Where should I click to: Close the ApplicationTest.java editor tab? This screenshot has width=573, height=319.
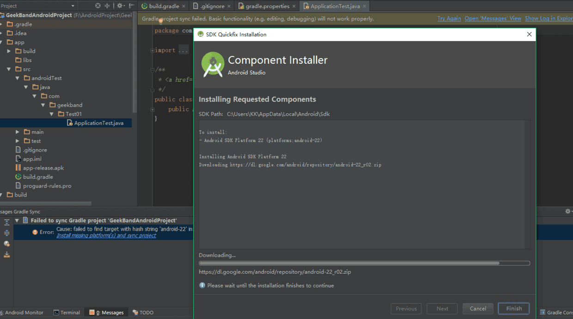[x=365, y=6]
